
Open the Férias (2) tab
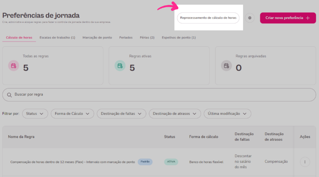click(x=147, y=38)
